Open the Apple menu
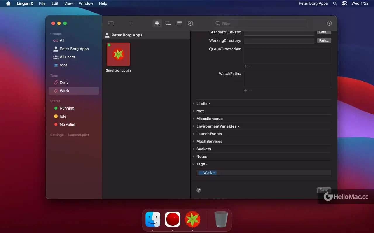The image size is (374, 233). click(x=8, y=3)
